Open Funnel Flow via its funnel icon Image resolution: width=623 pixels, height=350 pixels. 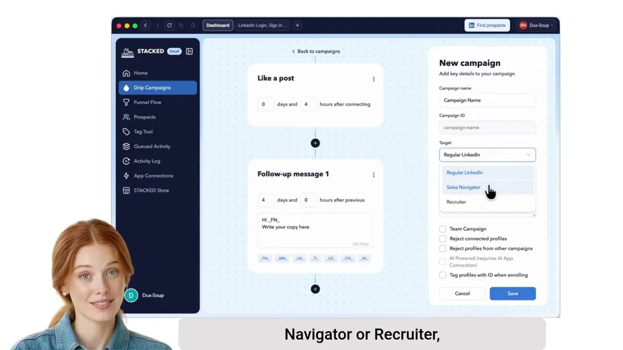pos(126,102)
